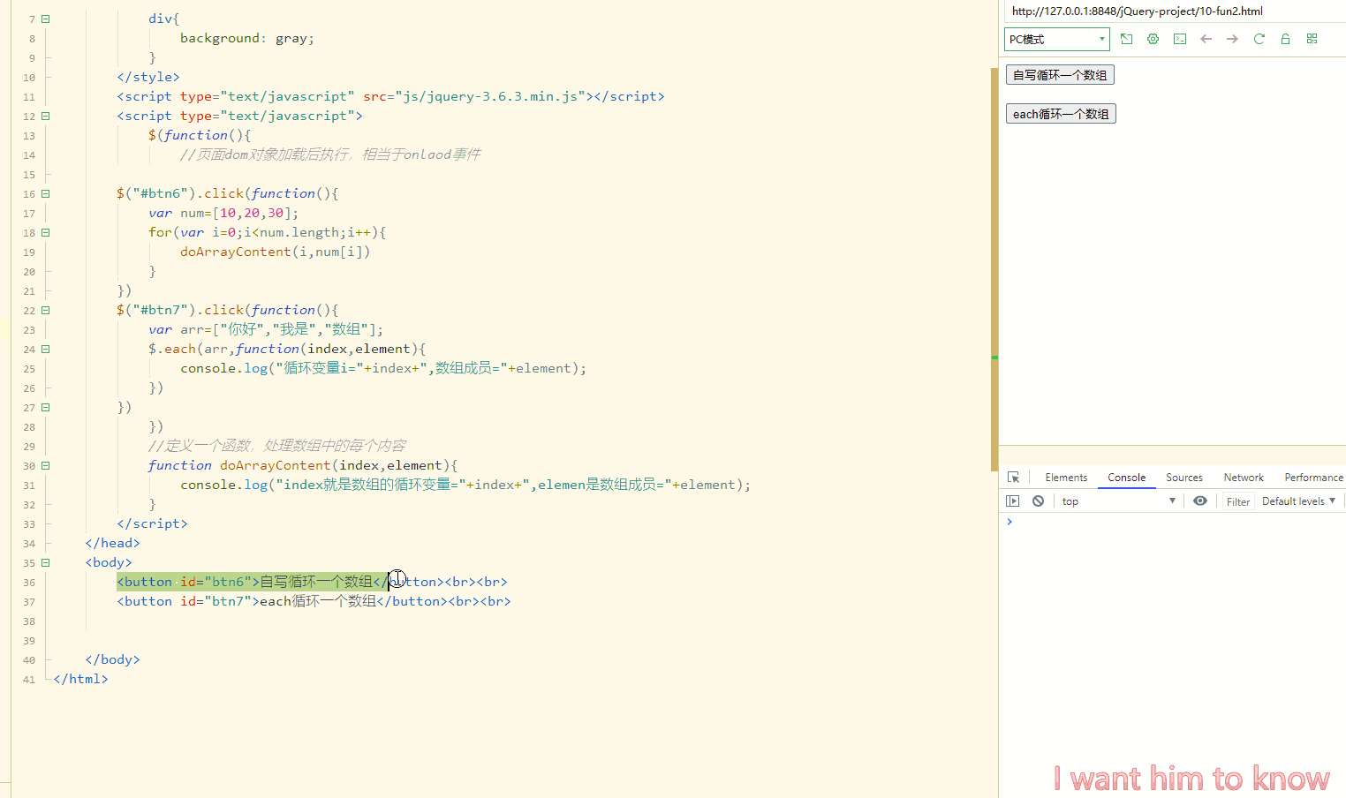The image size is (1346, 798).
Task: Click the $("#btn7").click line
Action: (227, 310)
